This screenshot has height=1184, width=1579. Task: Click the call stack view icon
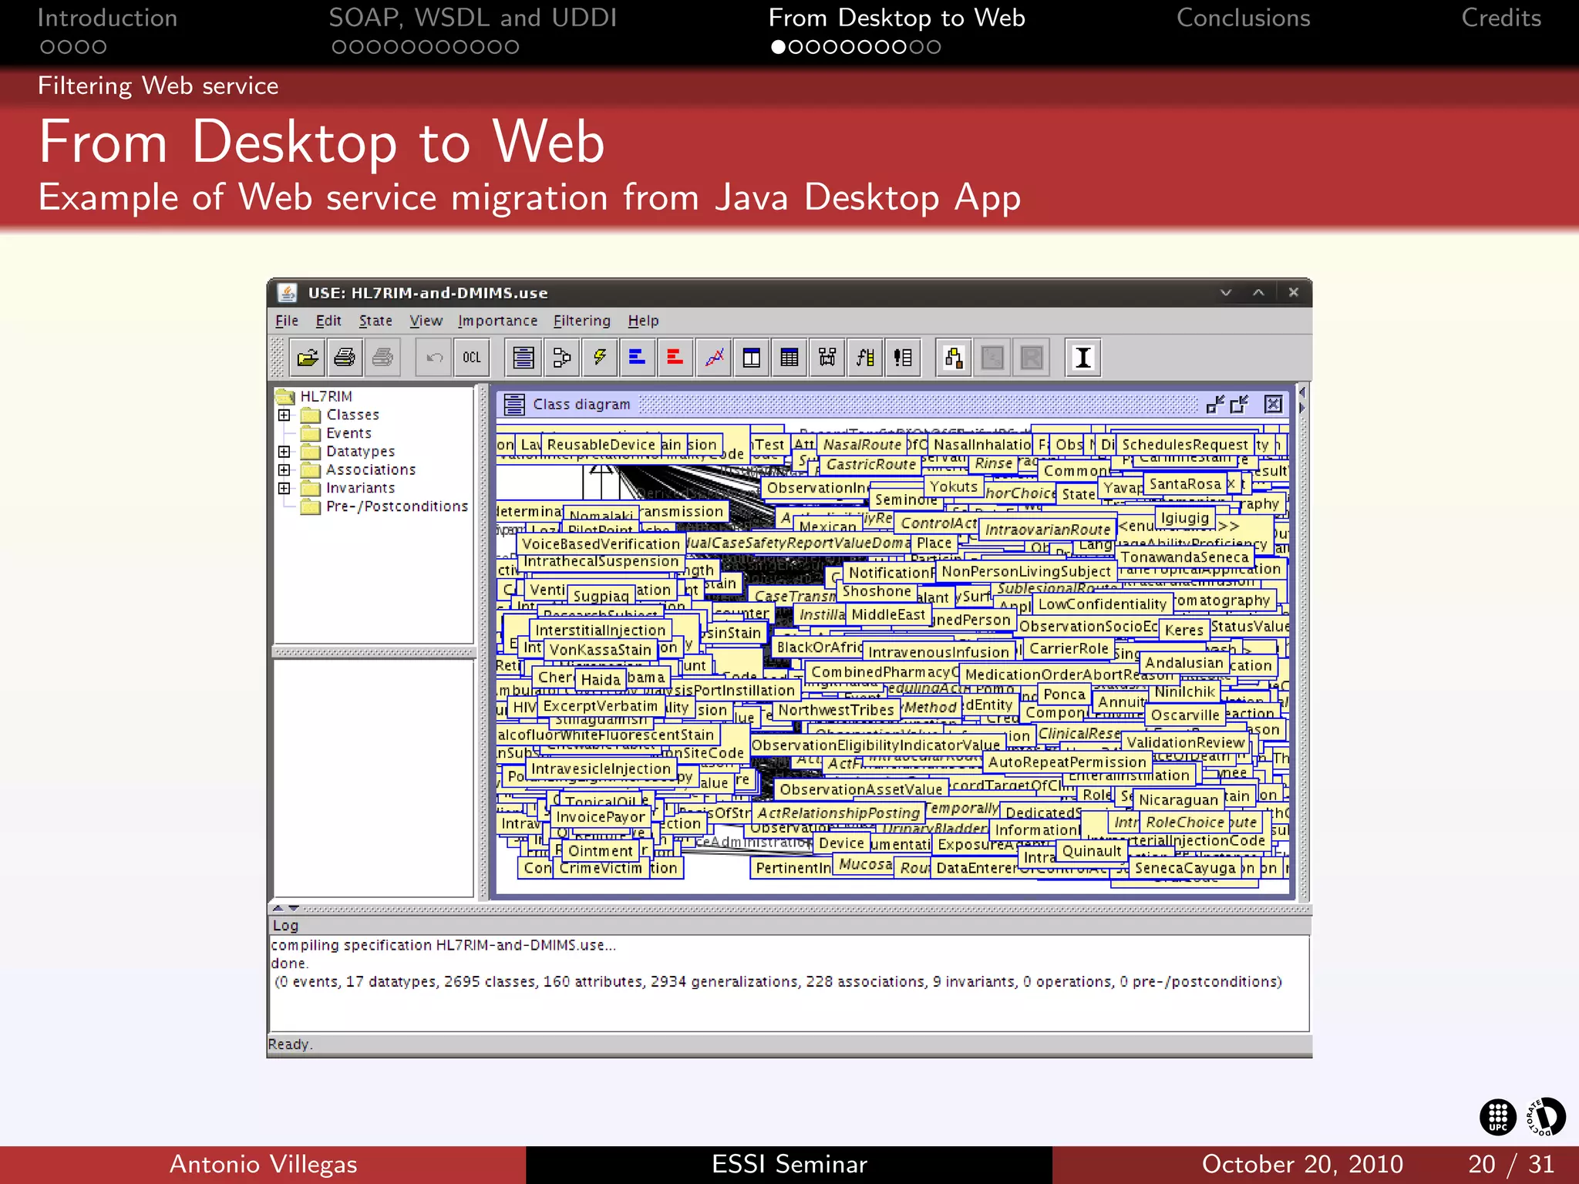(865, 358)
